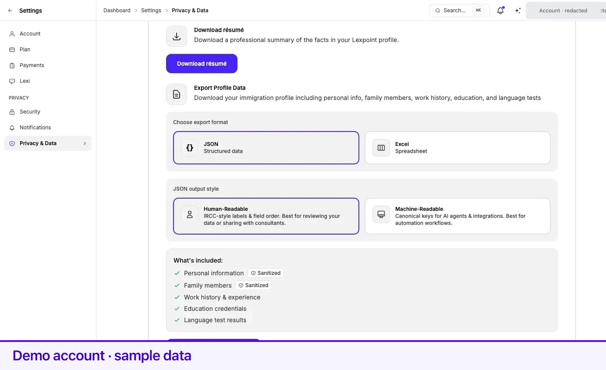Select Excel Spreadsheet export format
Image resolution: width=606 pixels, height=370 pixels.
457,148
